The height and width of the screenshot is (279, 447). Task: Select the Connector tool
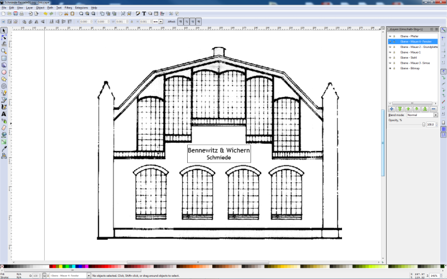4,156
